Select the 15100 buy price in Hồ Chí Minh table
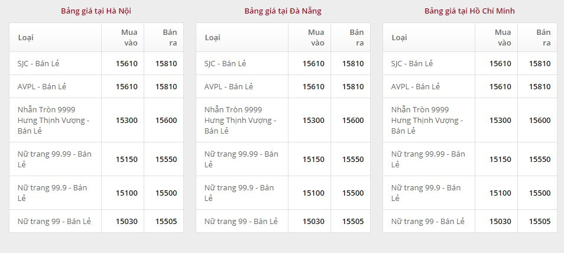The width and height of the screenshot is (564, 253). tap(501, 193)
